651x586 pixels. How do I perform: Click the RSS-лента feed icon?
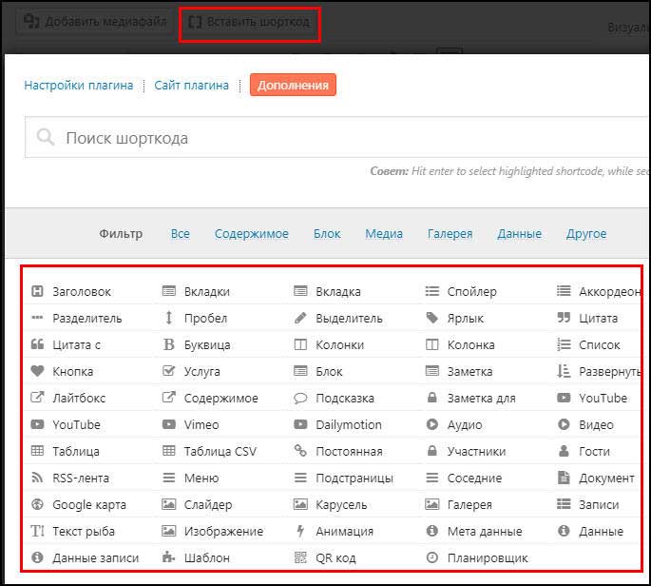click(x=37, y=478)
